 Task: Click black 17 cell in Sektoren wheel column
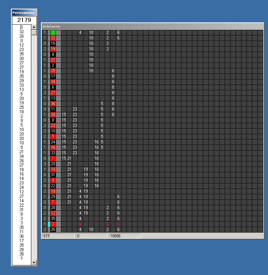coord(53,76)
